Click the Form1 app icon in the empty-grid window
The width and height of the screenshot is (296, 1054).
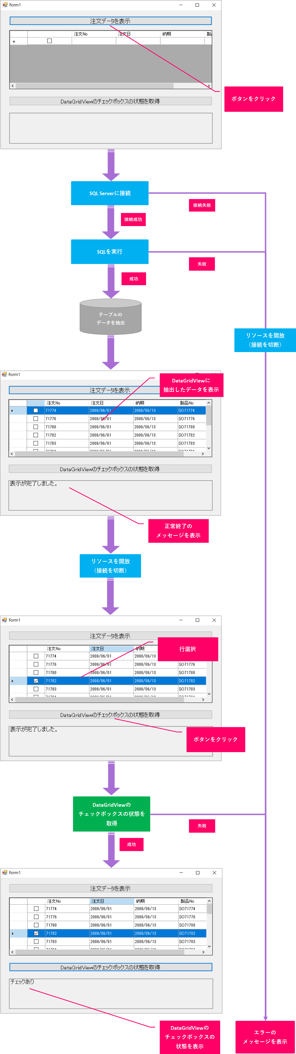pyautogui.click(x=5, y=5)
